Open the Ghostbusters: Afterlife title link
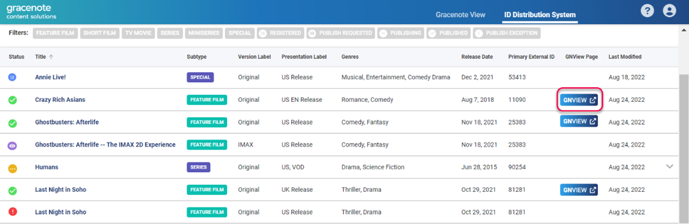This screenshot has width=689, height=224. click(x=67, y=122)
